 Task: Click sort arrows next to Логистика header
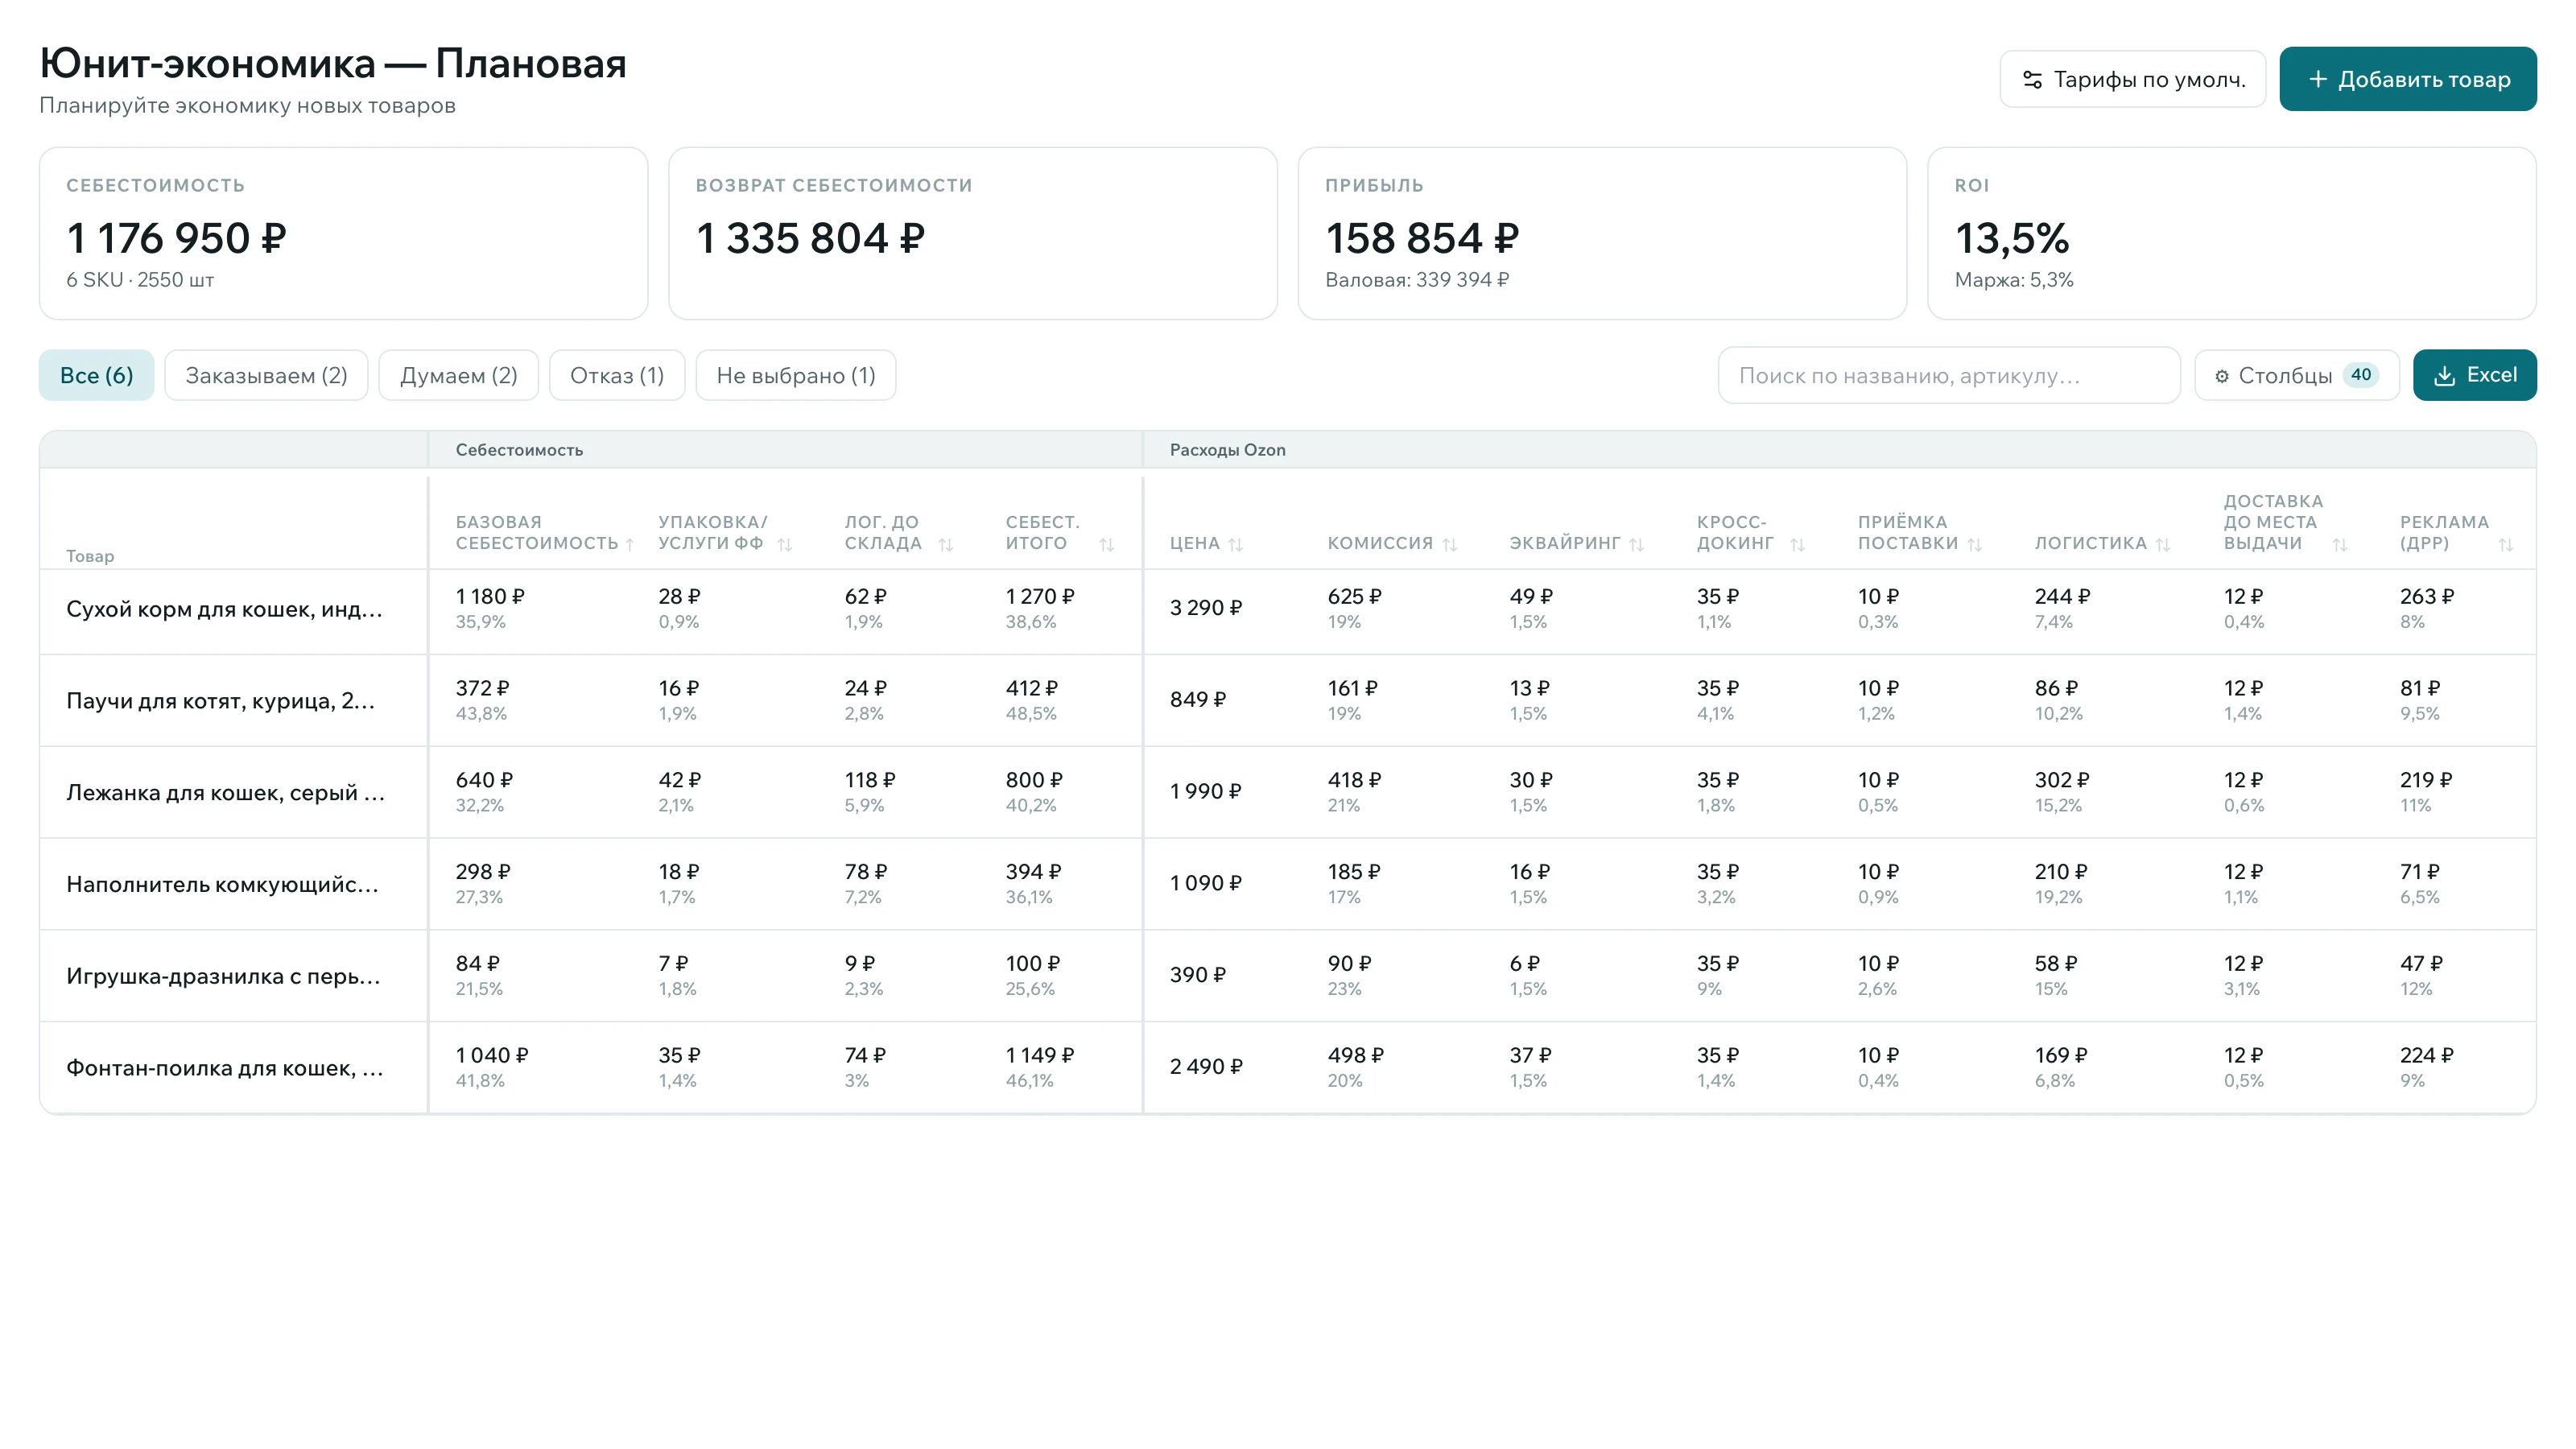coord(2163,545)
